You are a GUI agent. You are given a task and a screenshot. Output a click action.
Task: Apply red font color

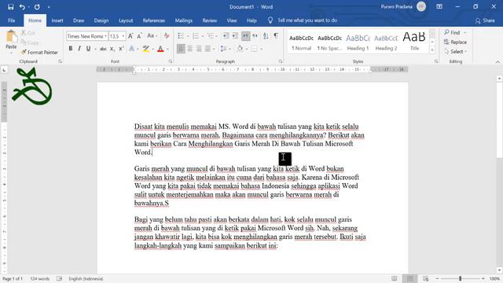tap(160, 49)
